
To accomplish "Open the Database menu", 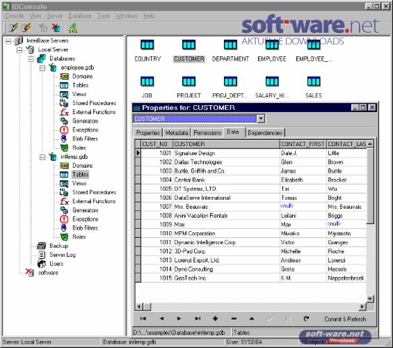I will (80, 16).
